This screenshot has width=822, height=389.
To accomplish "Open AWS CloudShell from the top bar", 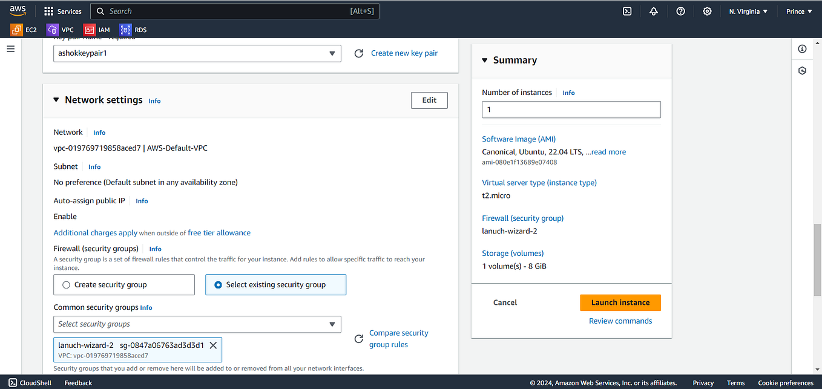I will coord(627,11).
